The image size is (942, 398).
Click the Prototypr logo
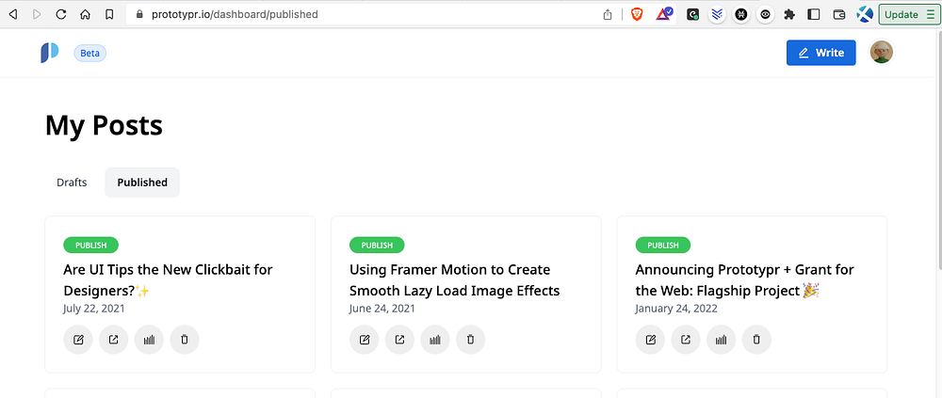click(x=49, y=53)
